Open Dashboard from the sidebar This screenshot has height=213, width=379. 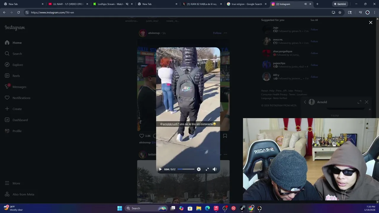[16, 120]
